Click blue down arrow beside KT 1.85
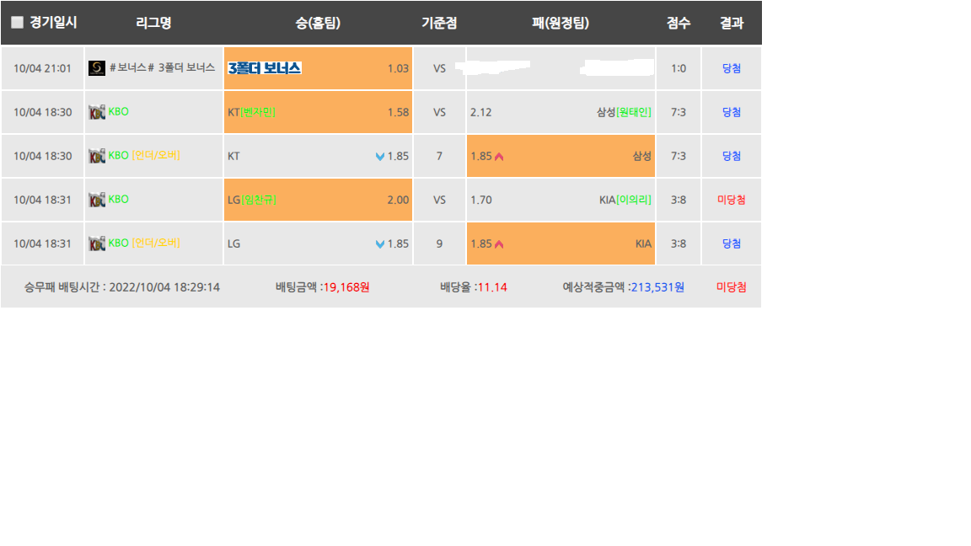 pyautogui.click(x=380, y=157)
